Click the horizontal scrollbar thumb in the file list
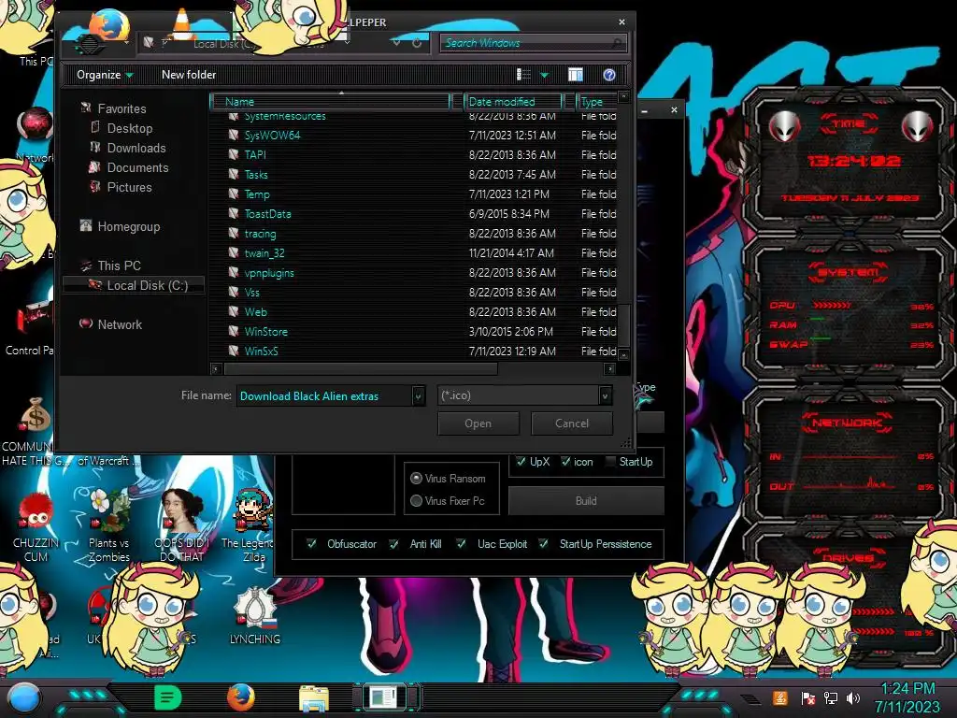 [361, 368]
